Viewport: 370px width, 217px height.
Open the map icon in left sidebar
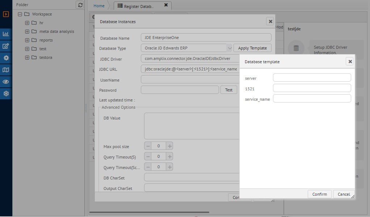tap(6, 70)
